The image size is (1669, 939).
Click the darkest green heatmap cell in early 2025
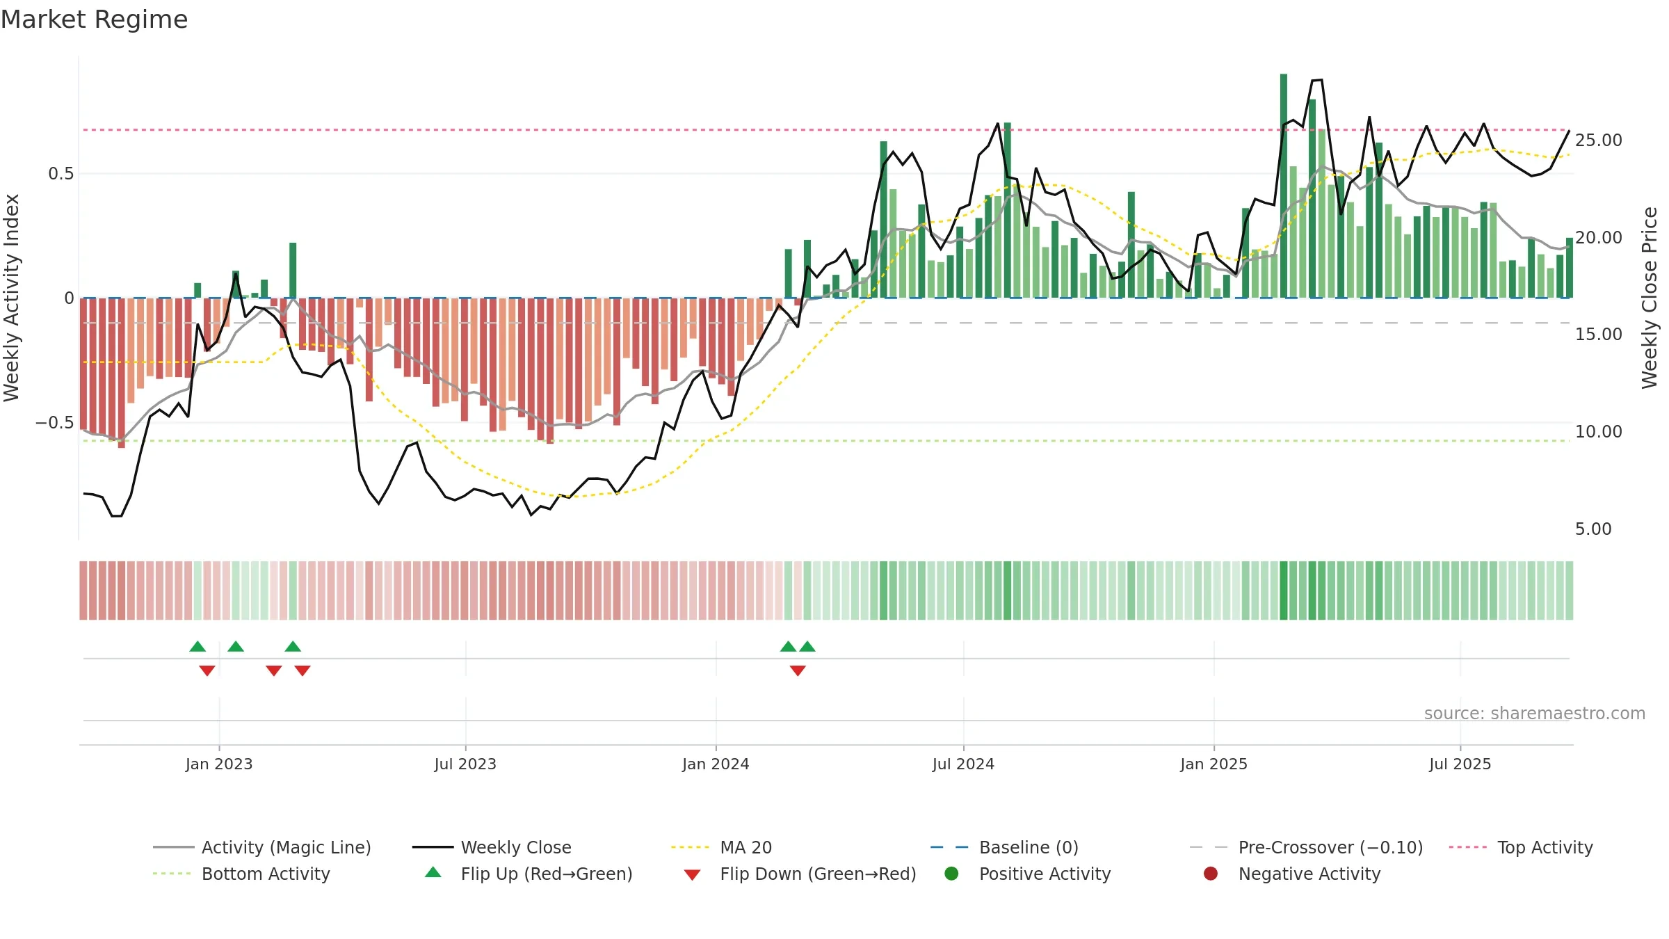tap(1284, 591)
